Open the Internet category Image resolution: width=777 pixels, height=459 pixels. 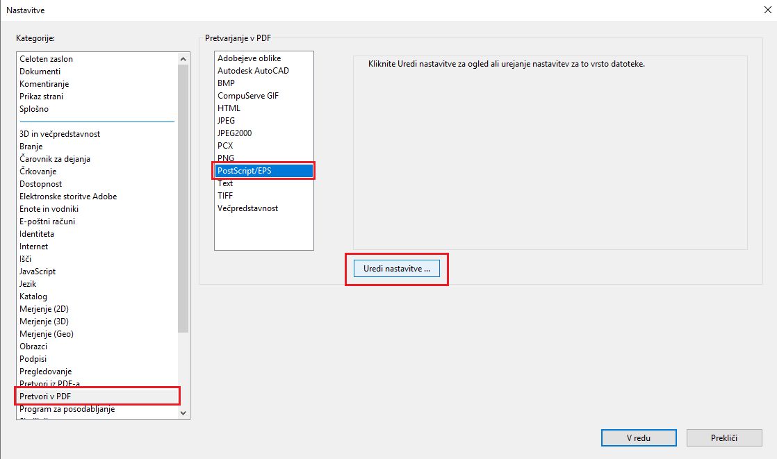[x=33, y=246]
